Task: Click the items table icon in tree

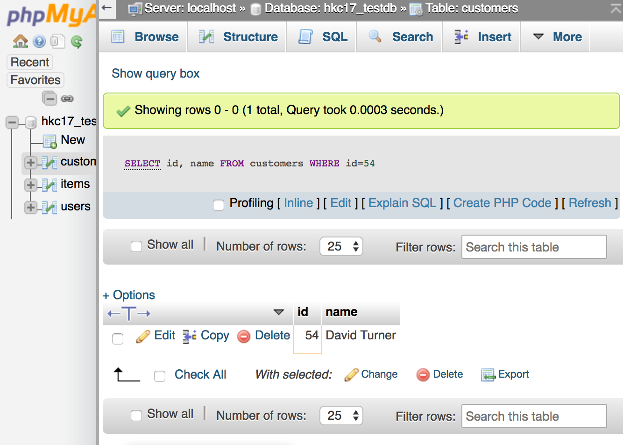Action: coord(49,185)
